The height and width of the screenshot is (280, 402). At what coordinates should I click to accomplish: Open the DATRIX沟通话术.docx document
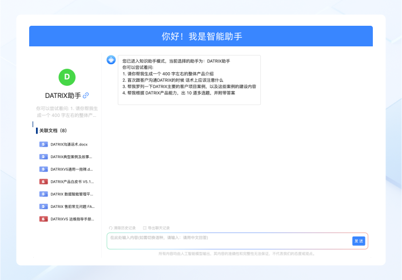point(69,144)
